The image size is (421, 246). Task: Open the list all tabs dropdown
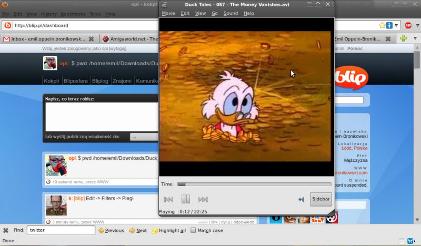(x=415, y=38)
